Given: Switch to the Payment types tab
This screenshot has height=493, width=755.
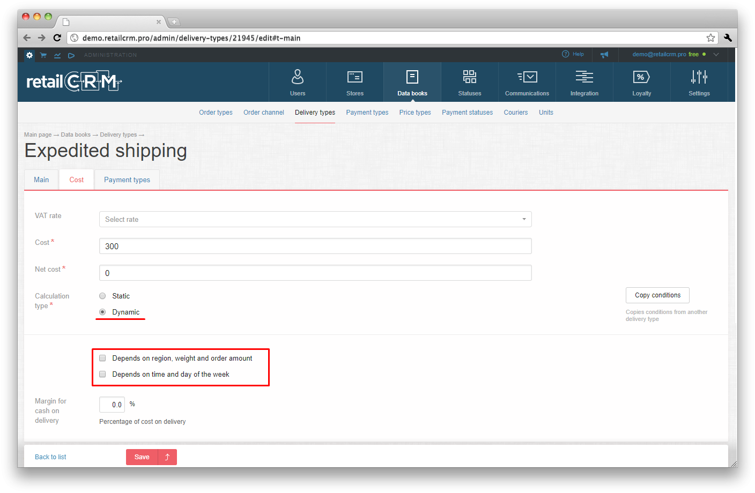Looking at the screenshot, I should 127,180.
